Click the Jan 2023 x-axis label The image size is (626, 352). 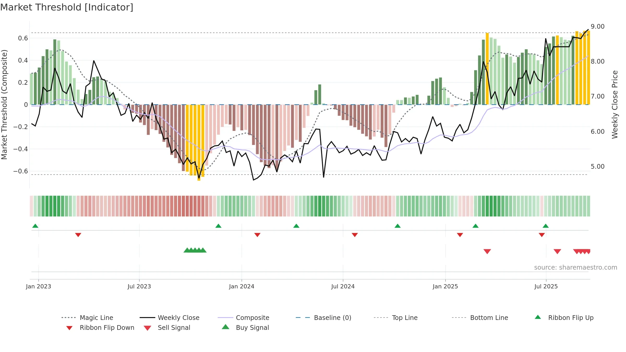[x=39, y=286]
